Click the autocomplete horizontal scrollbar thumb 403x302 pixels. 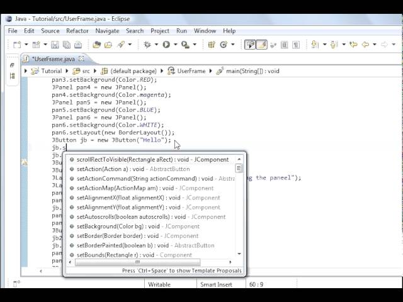click(137, 262)
